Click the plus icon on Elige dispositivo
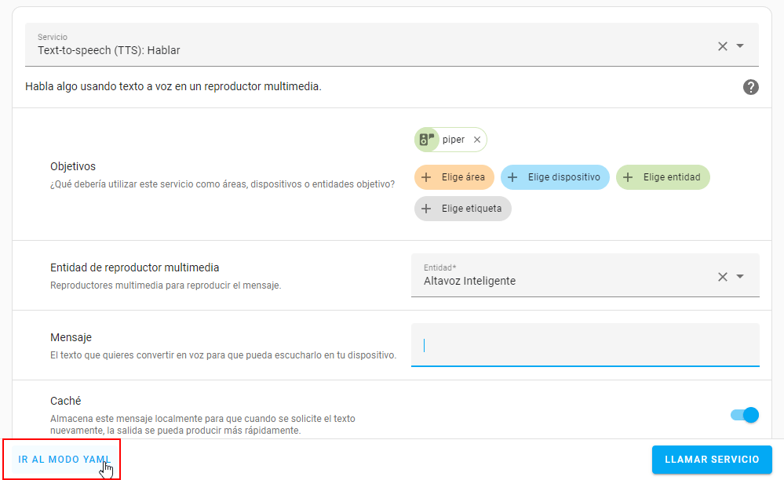Viewport: 784px width, 480px height. click(x=512, y=177)
